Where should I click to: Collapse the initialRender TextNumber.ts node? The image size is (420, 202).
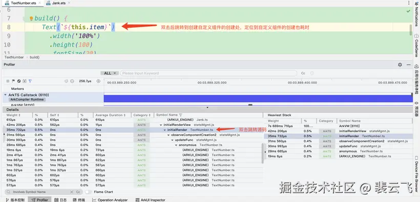click(x=165, y=130)
